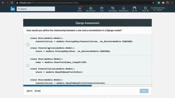Open the Extensions puzzle icon
This screenshot has height=98, width=175.
tap(163, 3)
